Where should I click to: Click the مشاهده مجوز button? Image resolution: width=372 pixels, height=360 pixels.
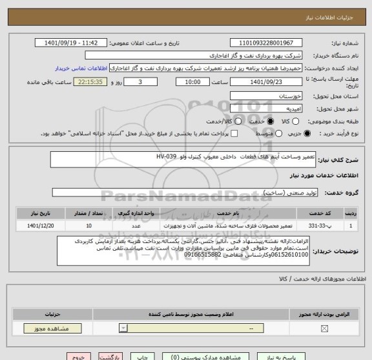52,329
